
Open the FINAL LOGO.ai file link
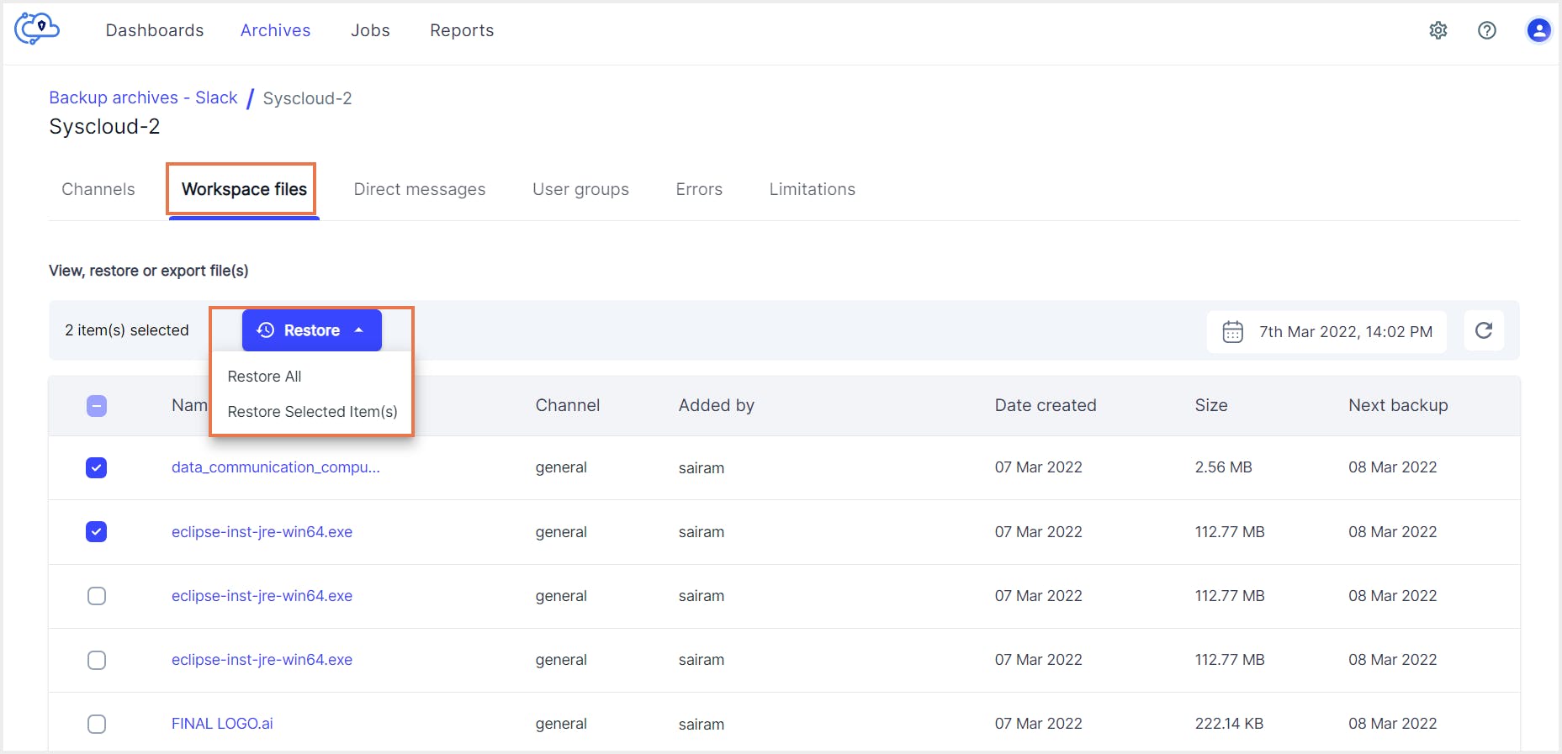click(222, 724)
